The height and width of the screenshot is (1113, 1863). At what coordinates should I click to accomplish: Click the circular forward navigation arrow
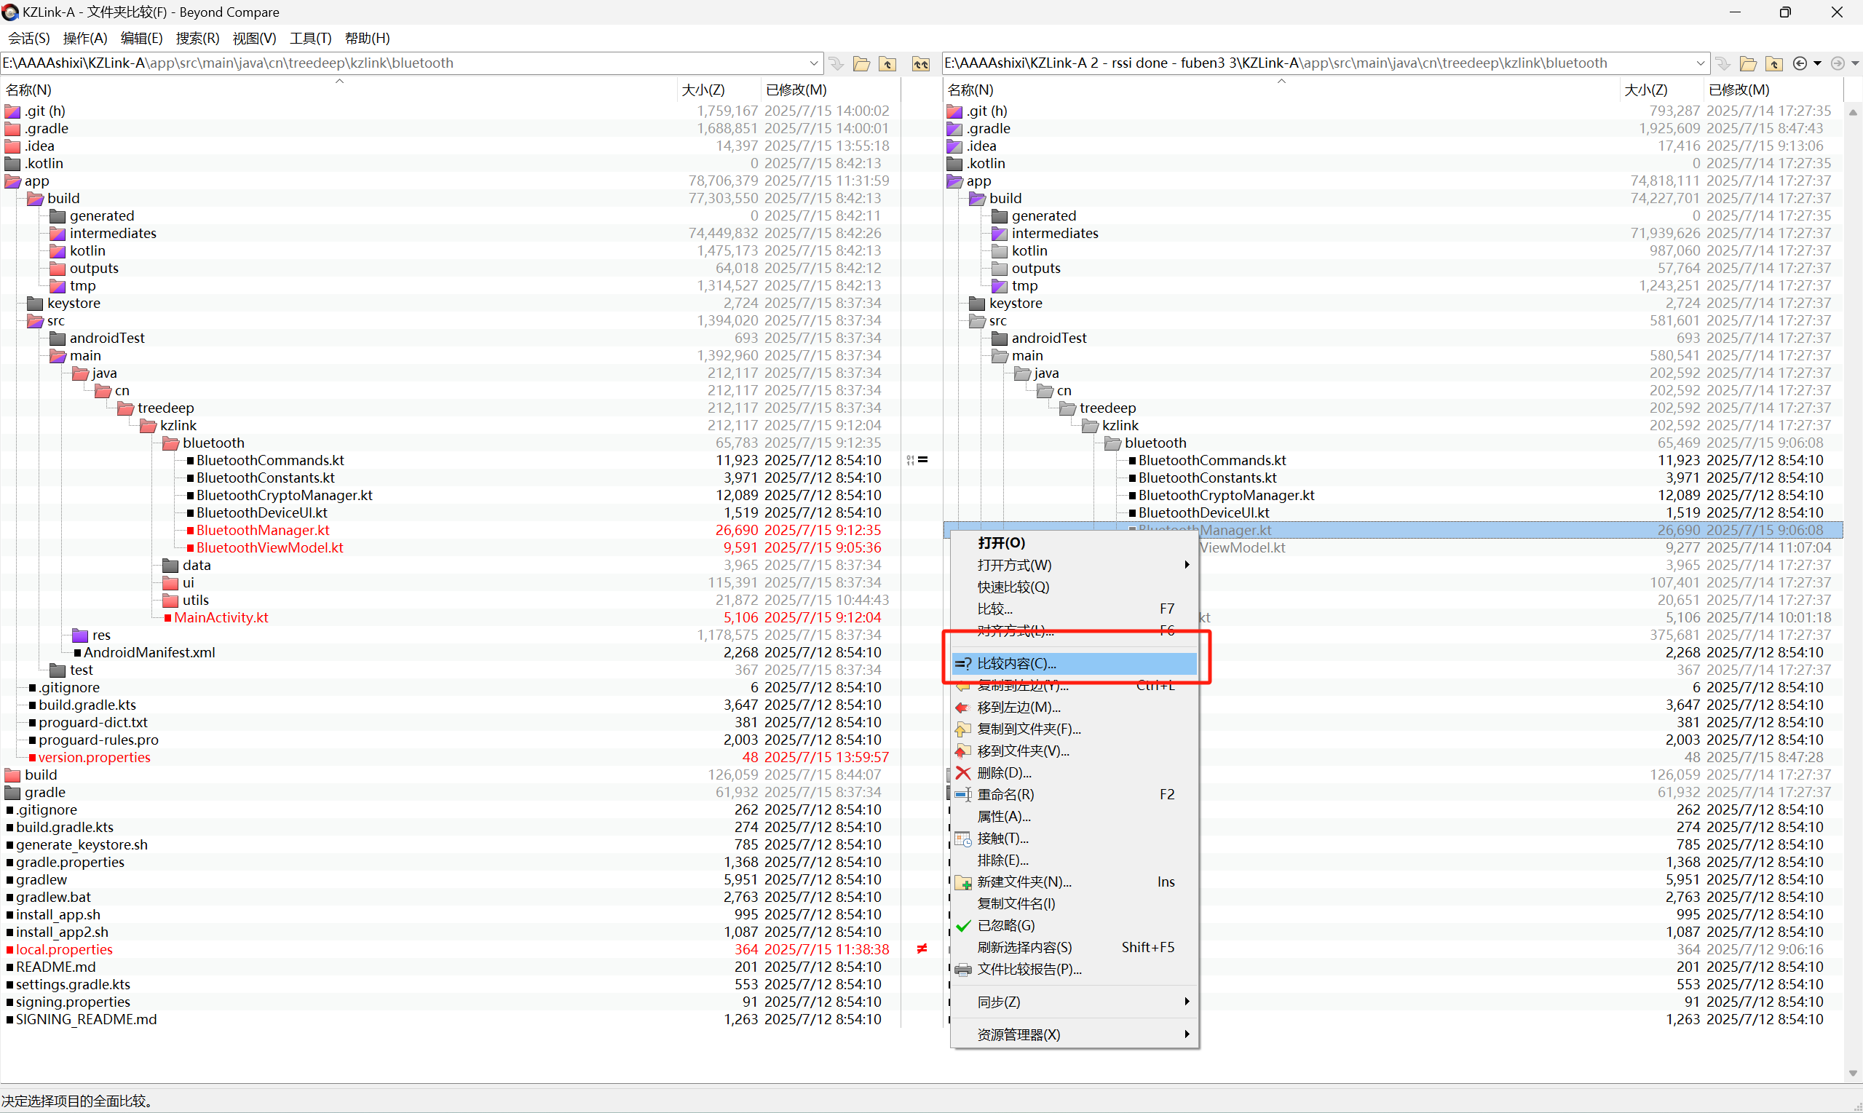[1837, 64]
